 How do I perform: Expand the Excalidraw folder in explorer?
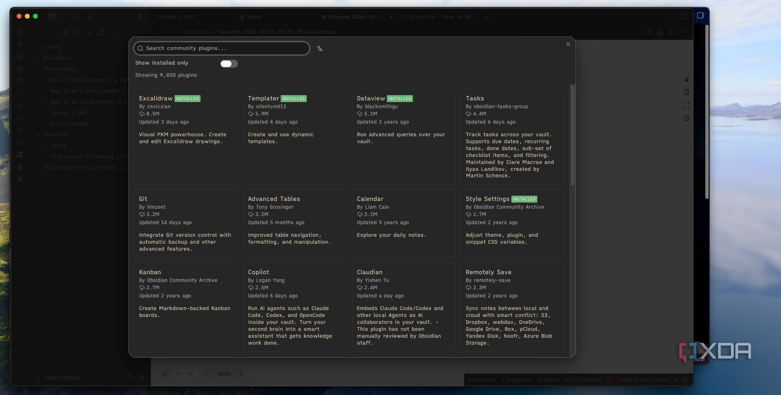tap(38, 58)
